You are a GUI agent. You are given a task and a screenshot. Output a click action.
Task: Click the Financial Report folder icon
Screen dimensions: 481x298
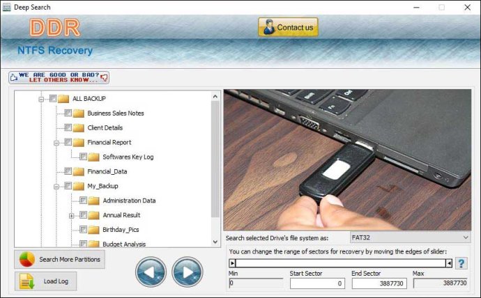point(79,143)
